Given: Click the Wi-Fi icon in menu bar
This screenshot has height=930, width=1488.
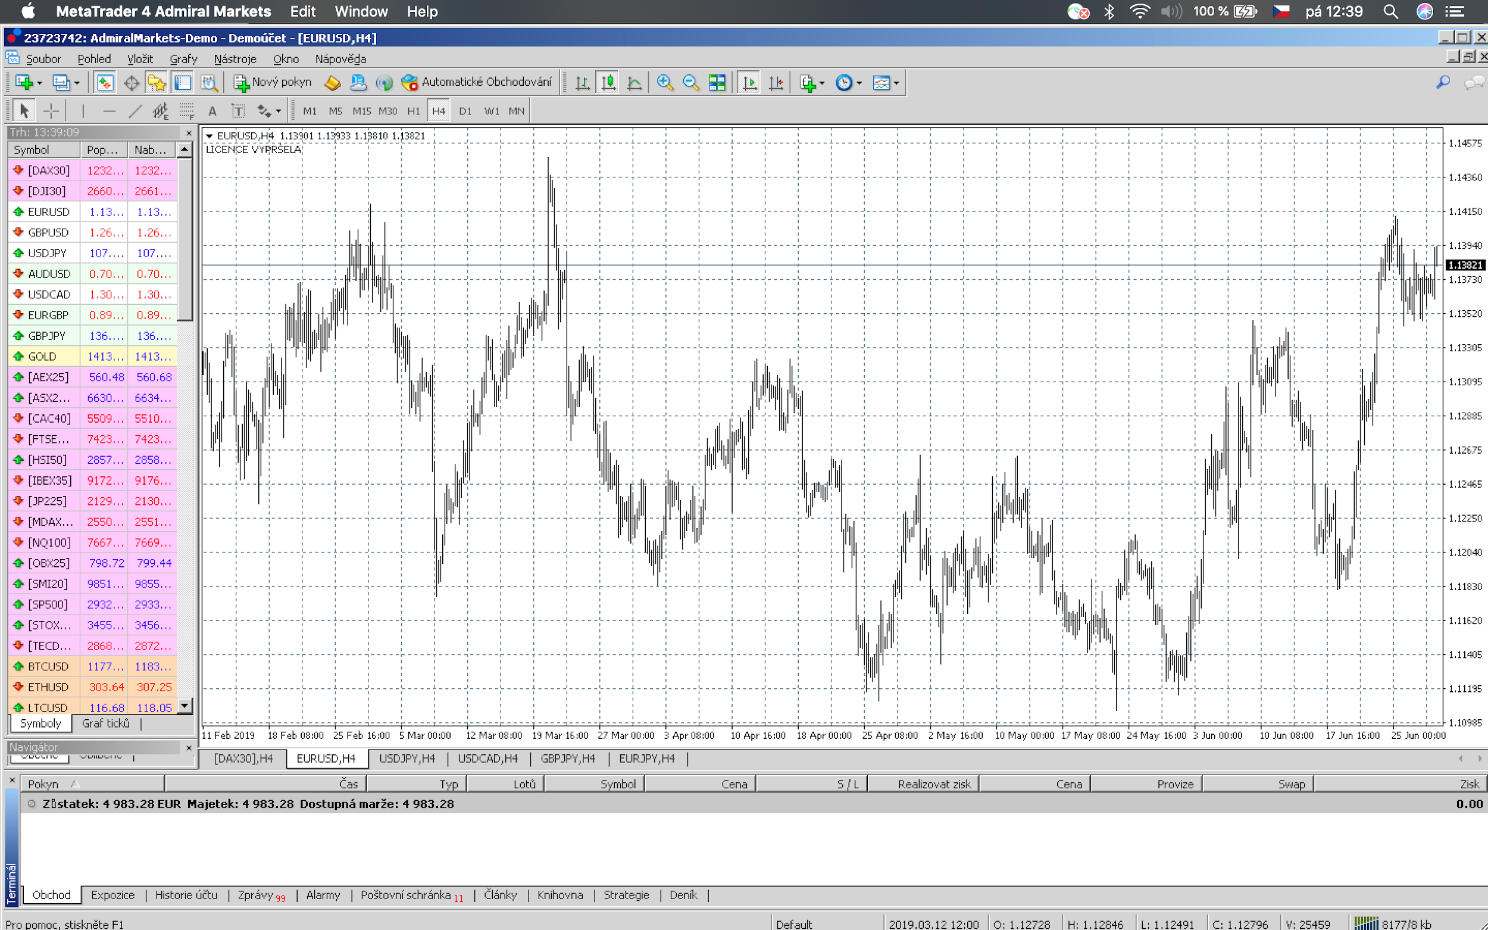Looking at the screenshot, I should click(1139, 12).
